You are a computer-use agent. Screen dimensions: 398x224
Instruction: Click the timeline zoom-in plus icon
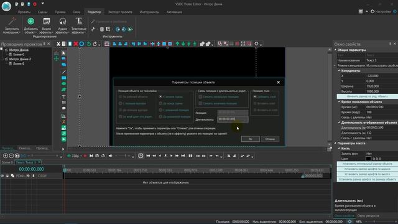click(x=6, y=156)
